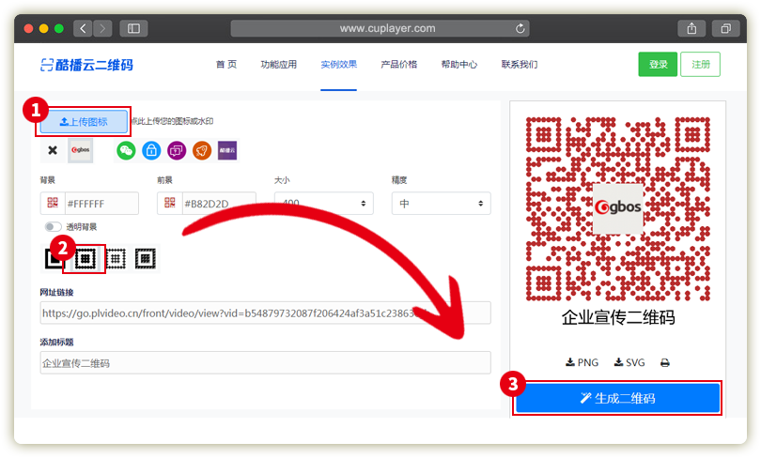The width and height of the screenshot is (761, 458).
Task: Click the blue 生成二维码 button
Action: (x=617, y=398)
